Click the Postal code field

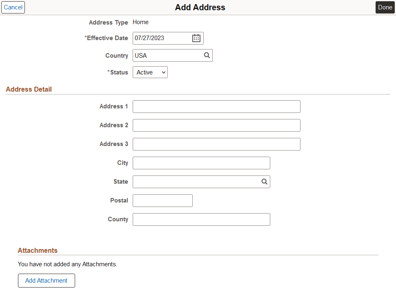tap(162, 200)
